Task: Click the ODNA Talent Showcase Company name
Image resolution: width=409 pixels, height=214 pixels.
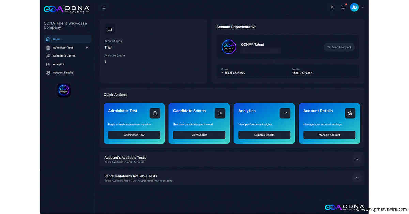Action: pos(65,25)
